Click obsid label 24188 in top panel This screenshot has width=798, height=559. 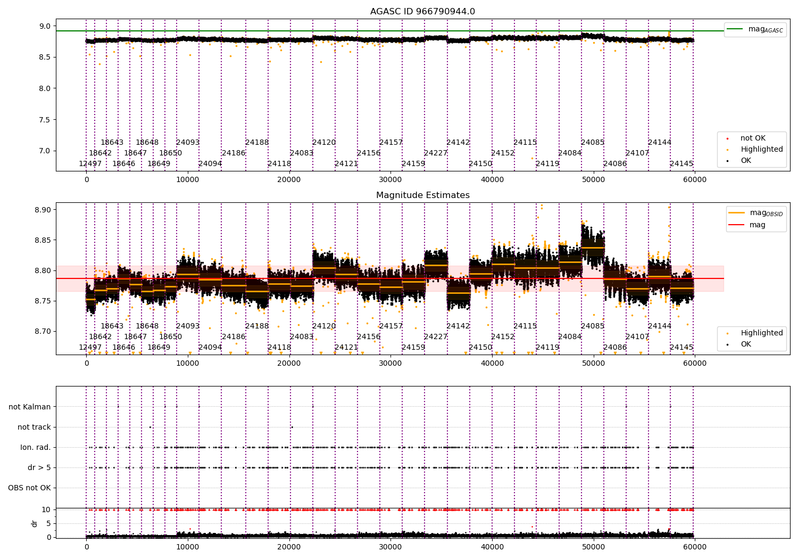[257, 143]
